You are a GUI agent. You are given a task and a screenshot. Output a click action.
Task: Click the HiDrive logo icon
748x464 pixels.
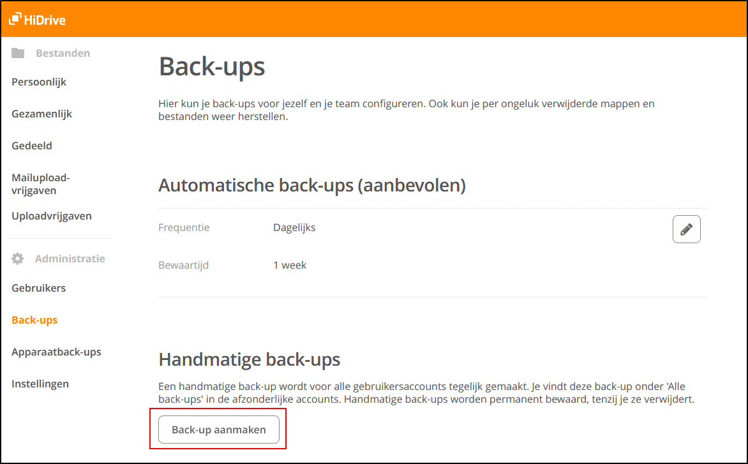[15, 19]
